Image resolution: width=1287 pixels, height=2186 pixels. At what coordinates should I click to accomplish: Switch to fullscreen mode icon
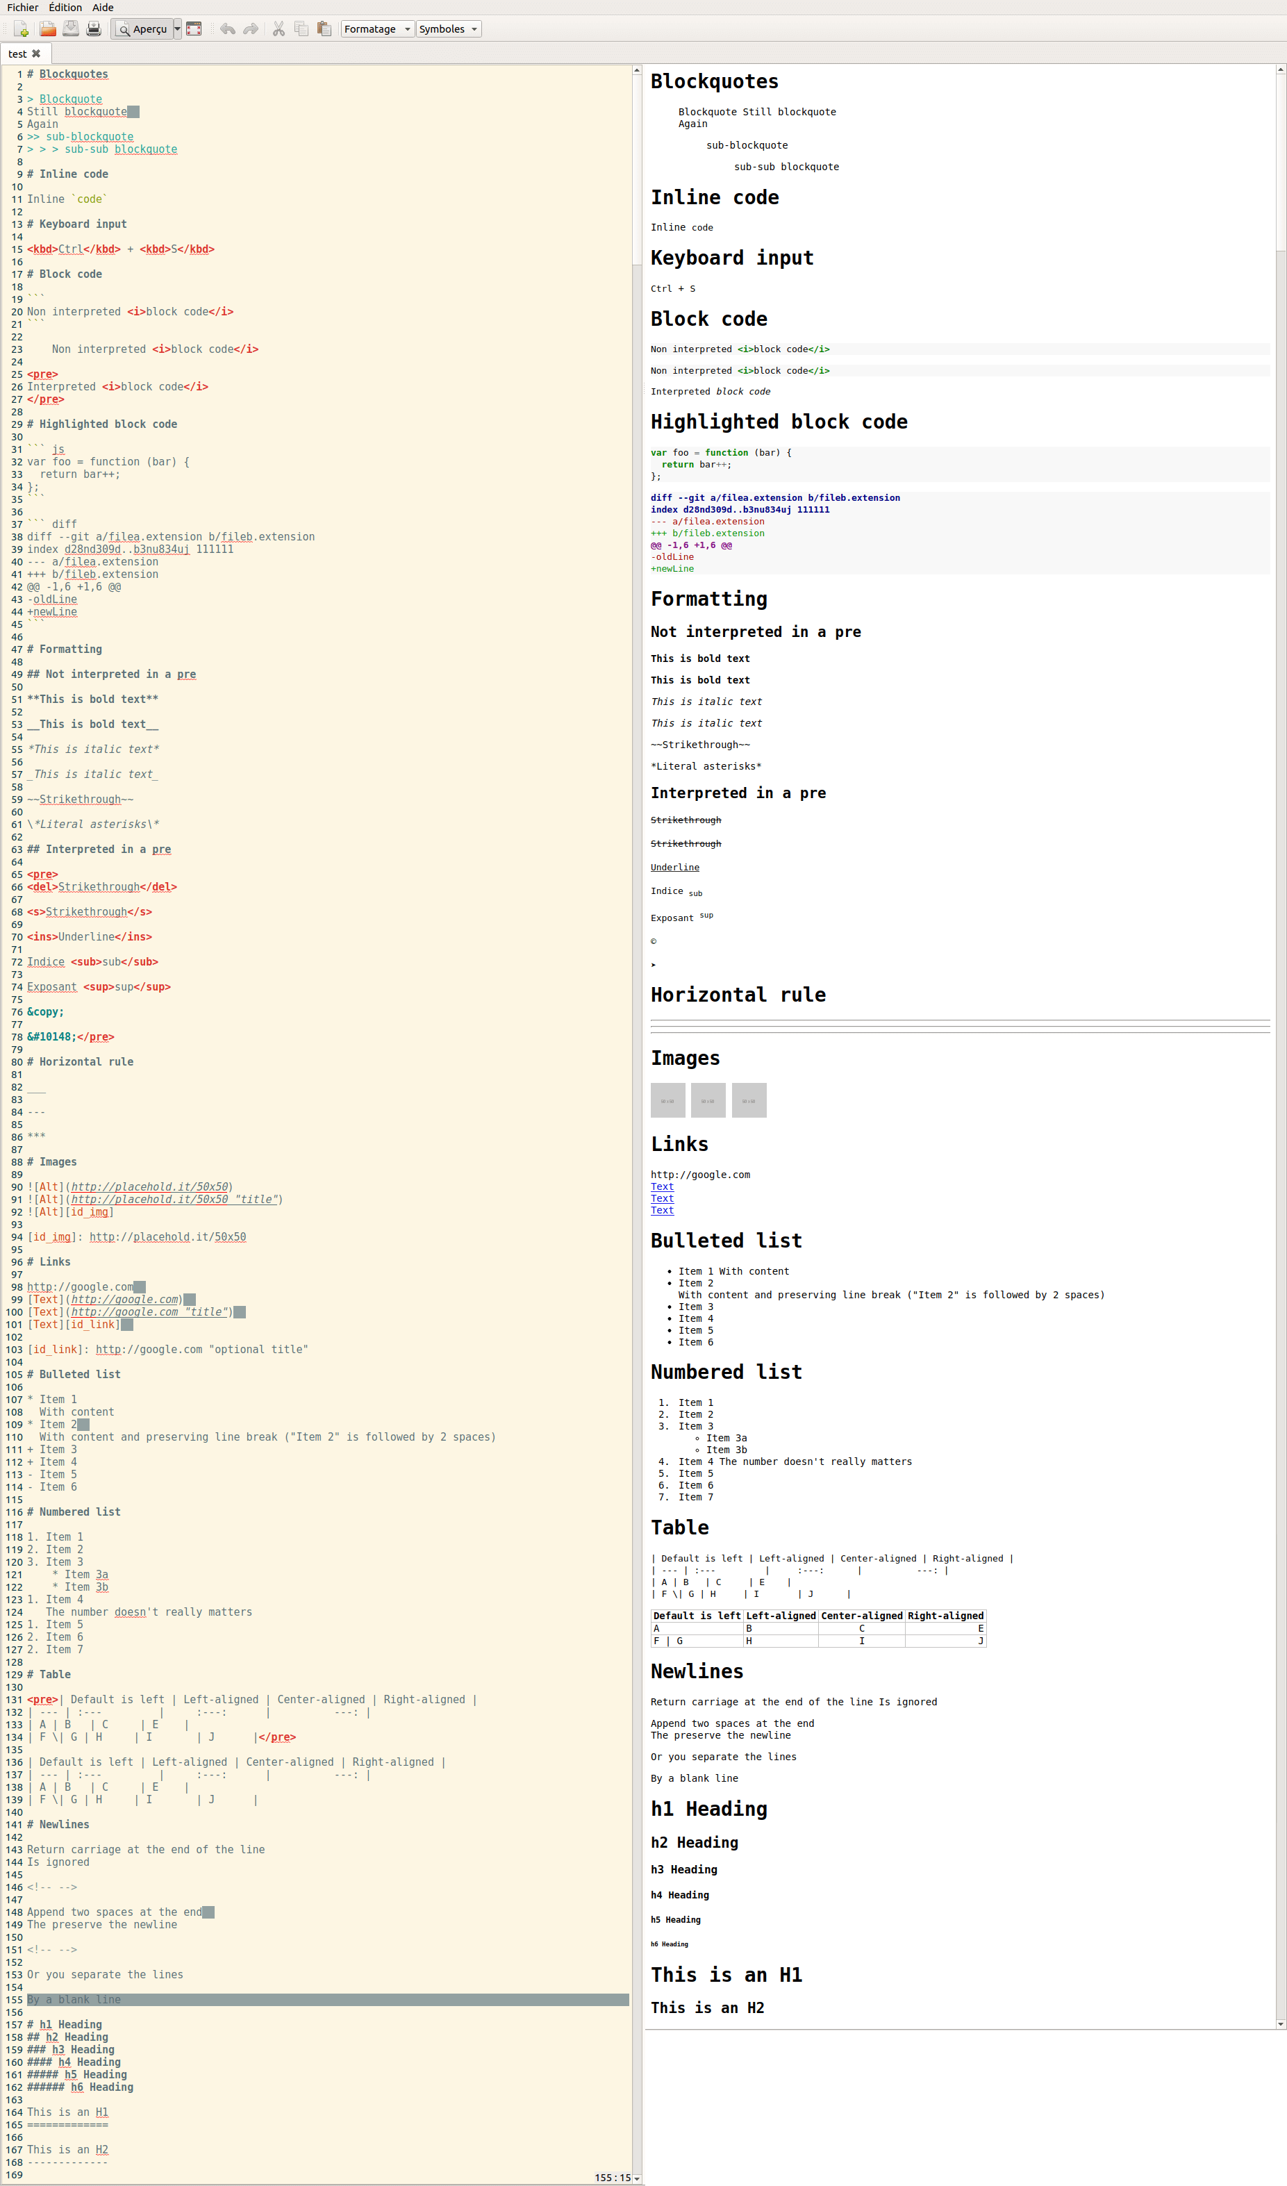194,28
